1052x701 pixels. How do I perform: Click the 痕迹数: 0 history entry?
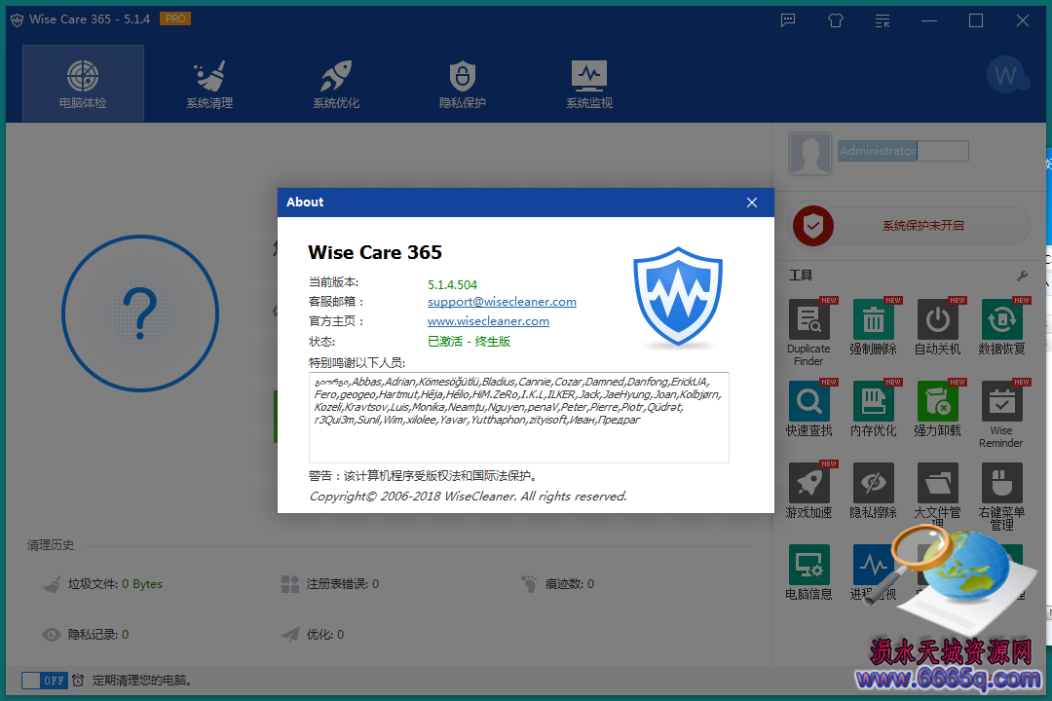557,584
